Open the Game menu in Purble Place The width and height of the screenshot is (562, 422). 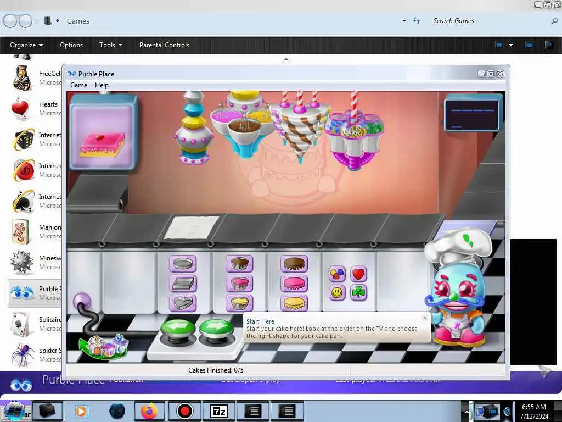click(79, 85)
